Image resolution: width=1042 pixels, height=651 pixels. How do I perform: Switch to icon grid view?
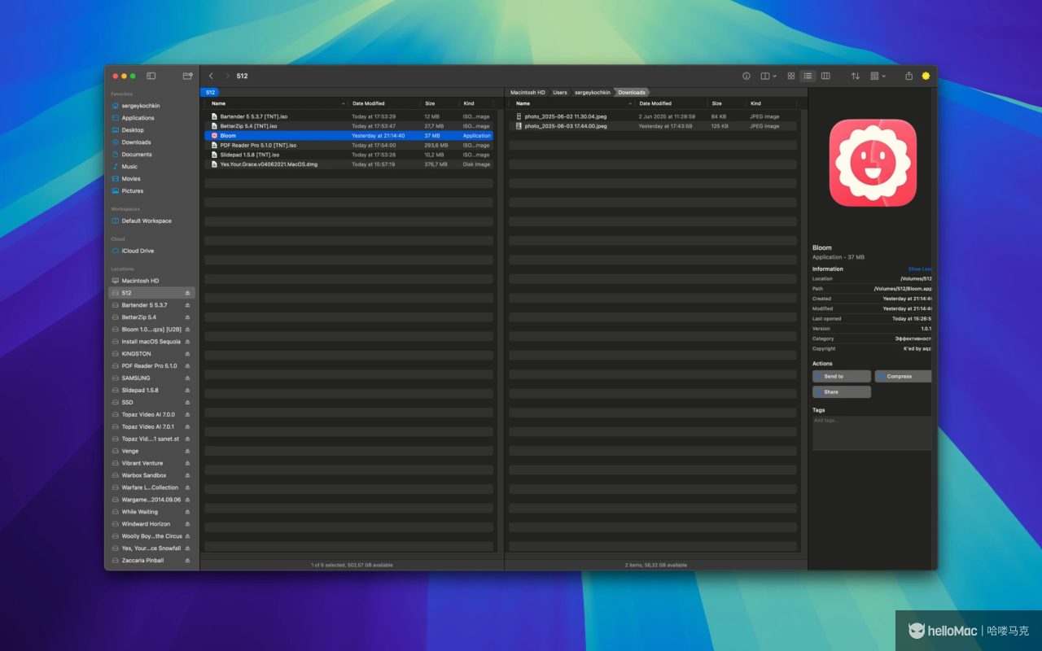coord(790,76)
